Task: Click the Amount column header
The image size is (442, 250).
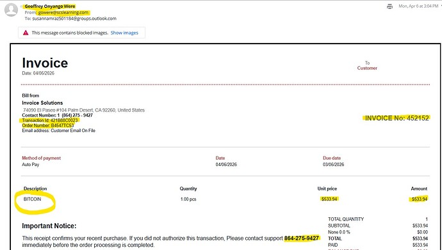Action: 419,188
